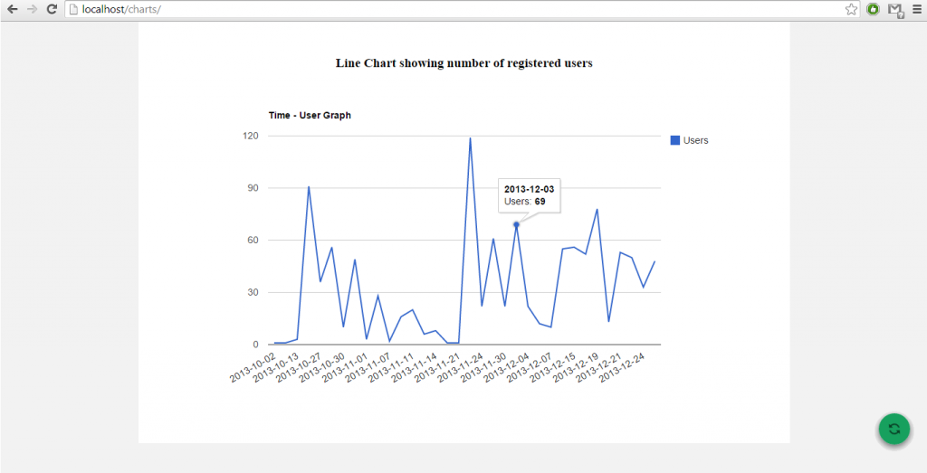Open the Gmail mail extension icon

tap(894, 10)
